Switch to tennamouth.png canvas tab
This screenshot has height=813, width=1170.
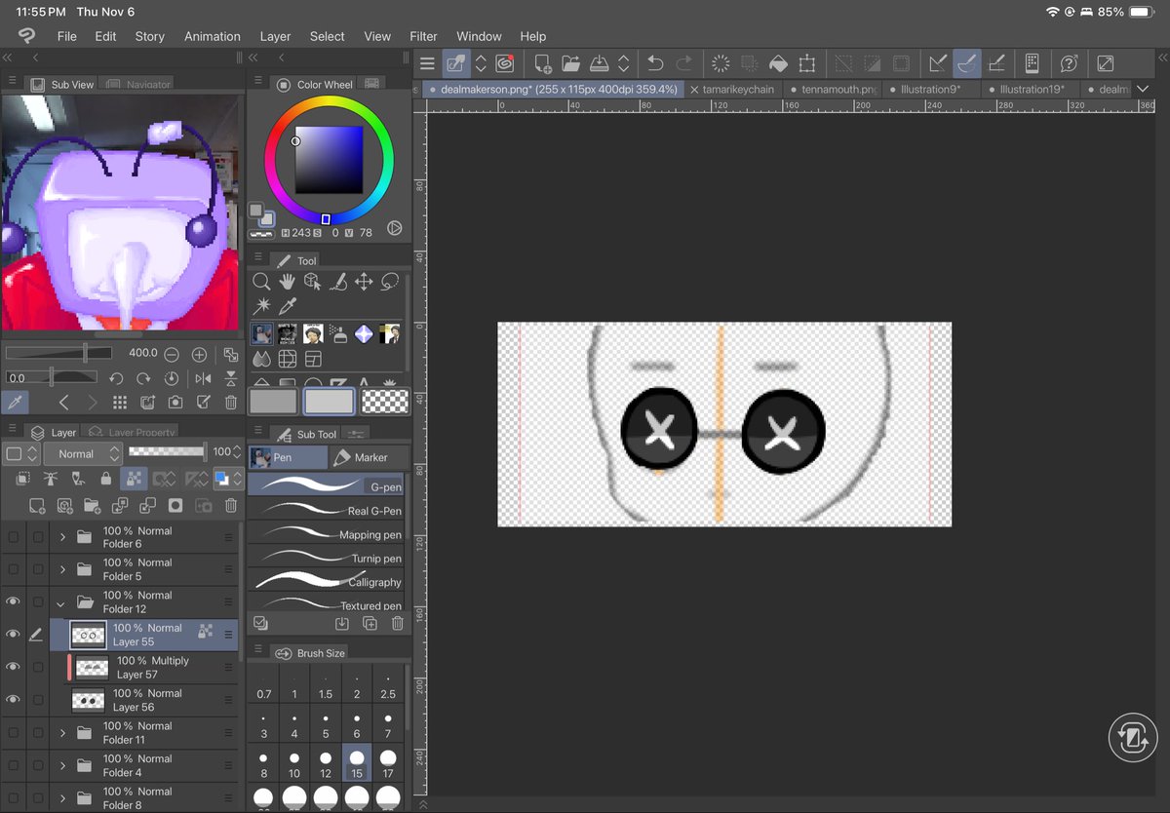(835, 89)
